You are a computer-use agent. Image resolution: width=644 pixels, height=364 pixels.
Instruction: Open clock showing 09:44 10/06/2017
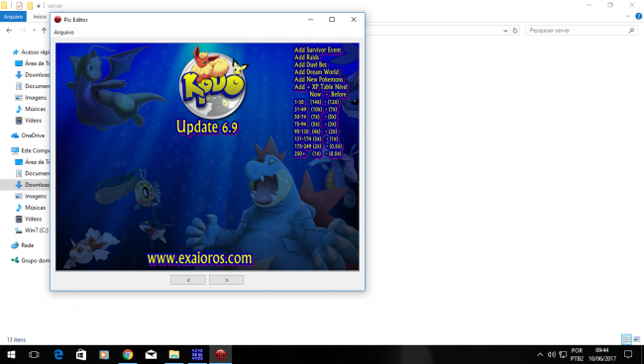[602, 354]
